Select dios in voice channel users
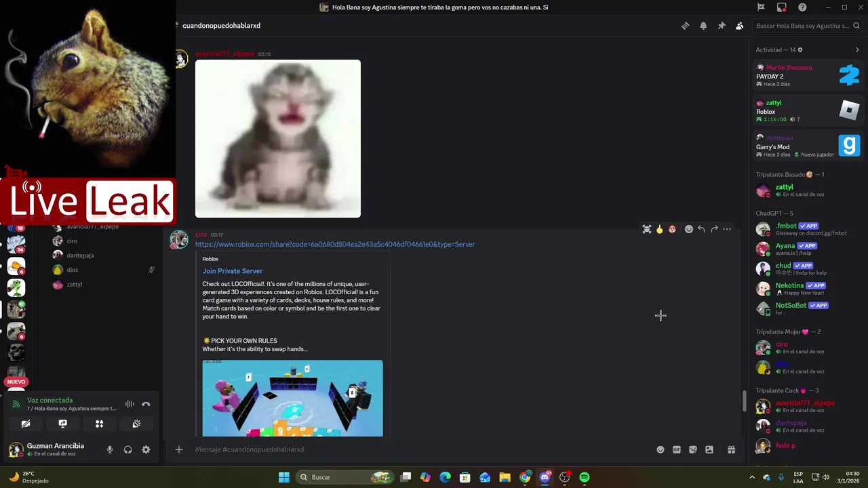 point(103,270)
